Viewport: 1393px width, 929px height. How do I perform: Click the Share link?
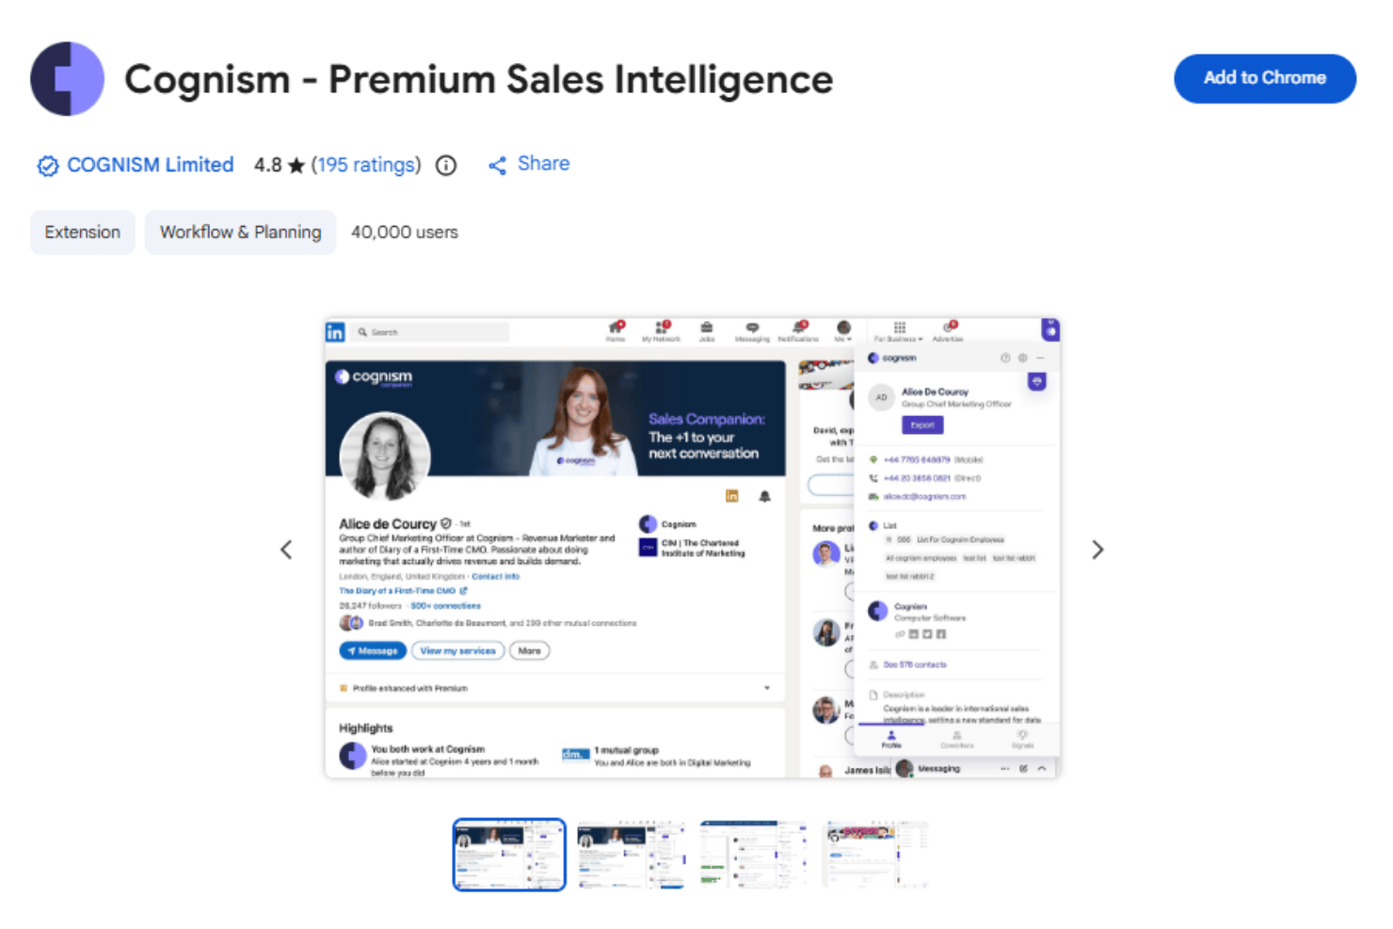[543, 164]
